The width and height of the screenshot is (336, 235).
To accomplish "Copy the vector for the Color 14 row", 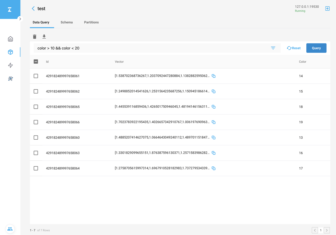I will tap(214, 76).
